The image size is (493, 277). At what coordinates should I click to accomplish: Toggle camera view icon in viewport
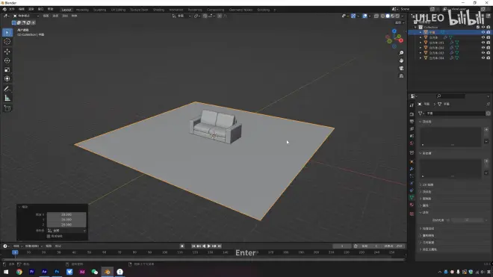401,68
